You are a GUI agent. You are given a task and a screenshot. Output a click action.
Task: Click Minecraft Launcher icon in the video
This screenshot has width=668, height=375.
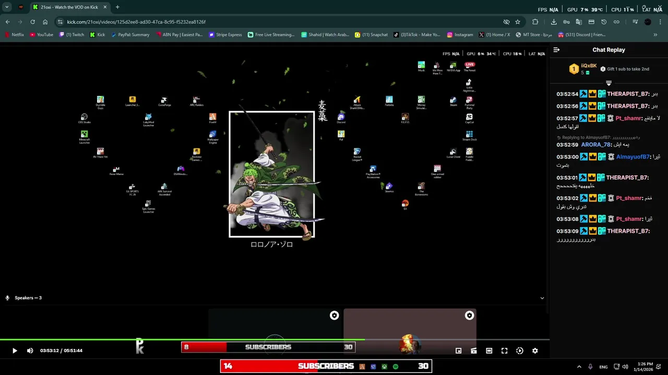click(x=84, y=137)
